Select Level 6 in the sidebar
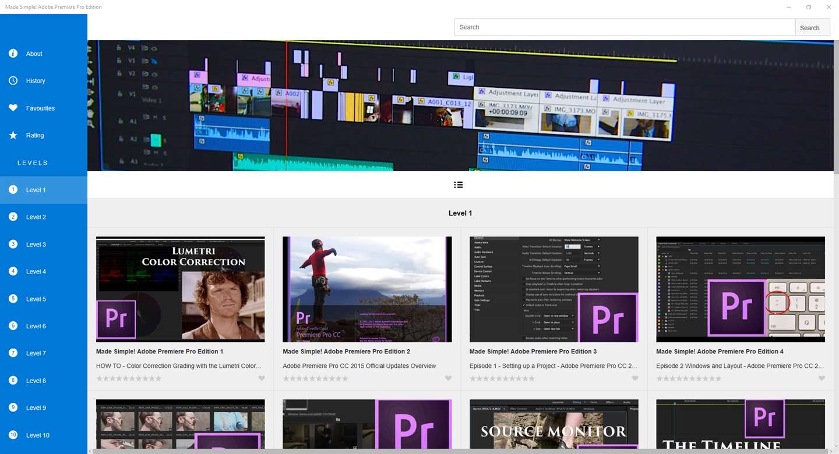 pyautogui.click(x=44, y=326)
